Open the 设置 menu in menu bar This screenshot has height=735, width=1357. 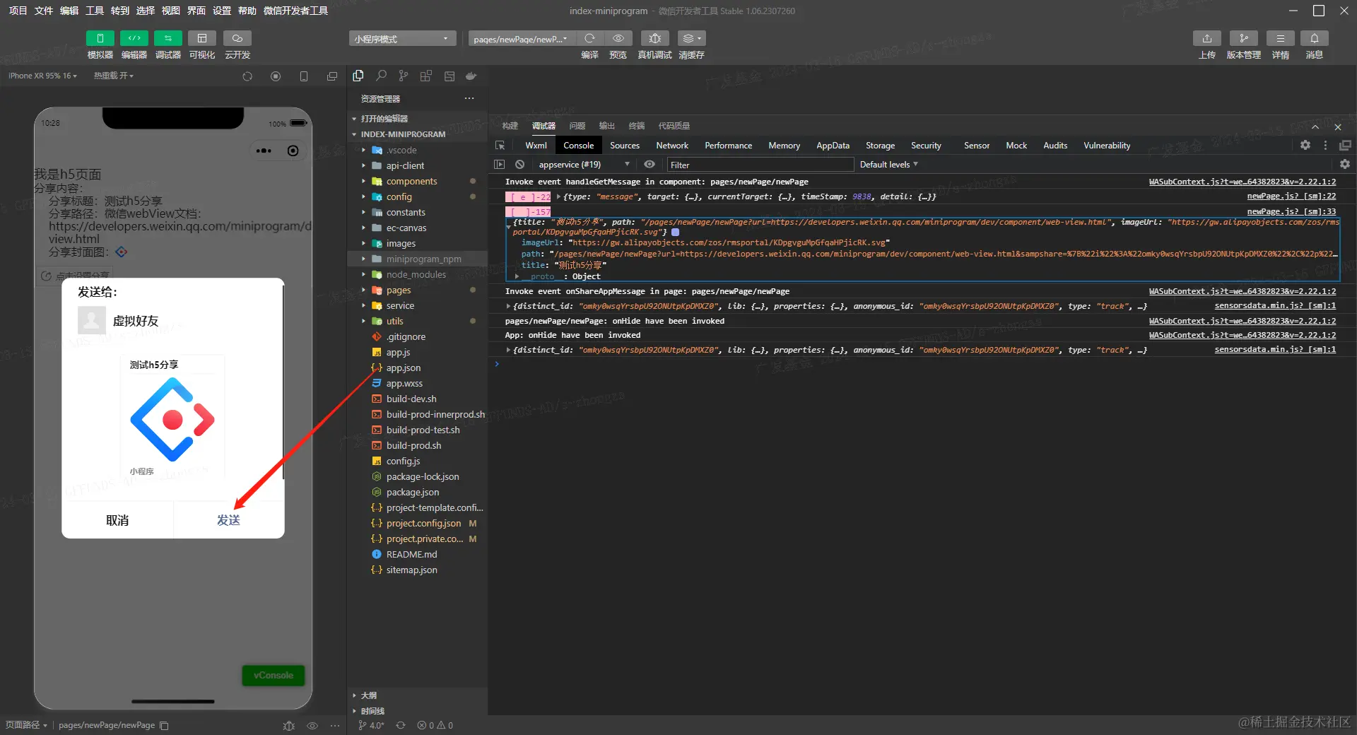click(x=222, y=11)
